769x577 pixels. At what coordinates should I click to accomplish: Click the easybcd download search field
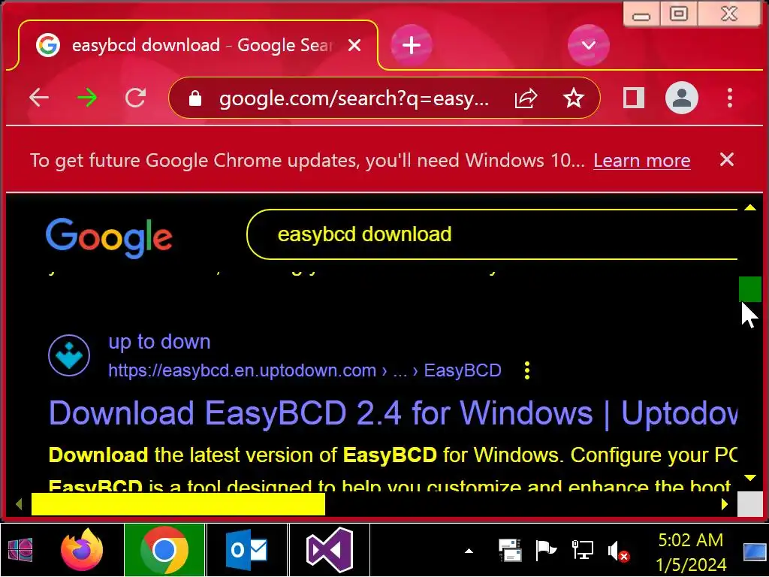[493, 234]
